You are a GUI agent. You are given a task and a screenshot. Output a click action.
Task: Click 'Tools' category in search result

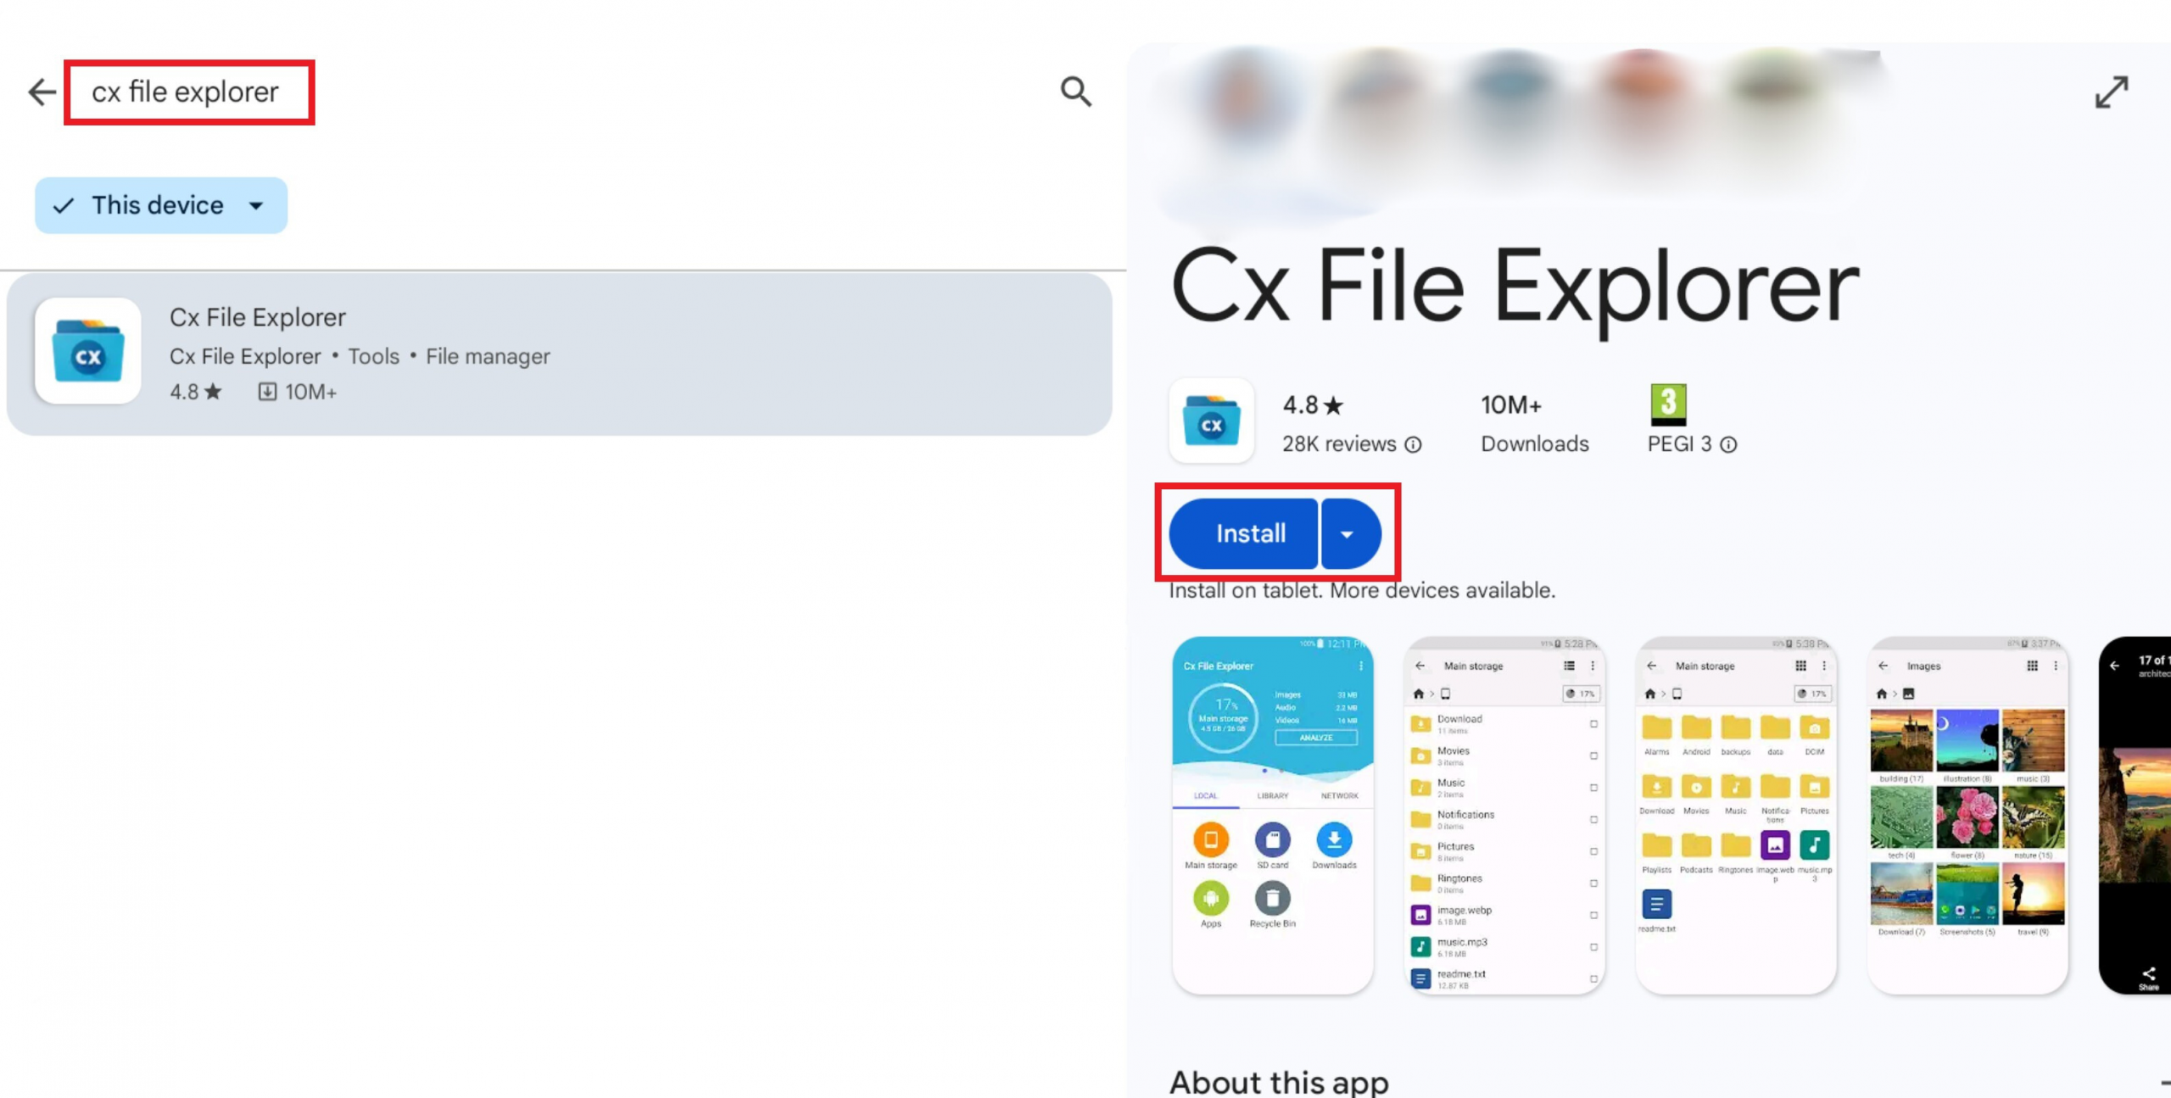[x=373, y=357]
